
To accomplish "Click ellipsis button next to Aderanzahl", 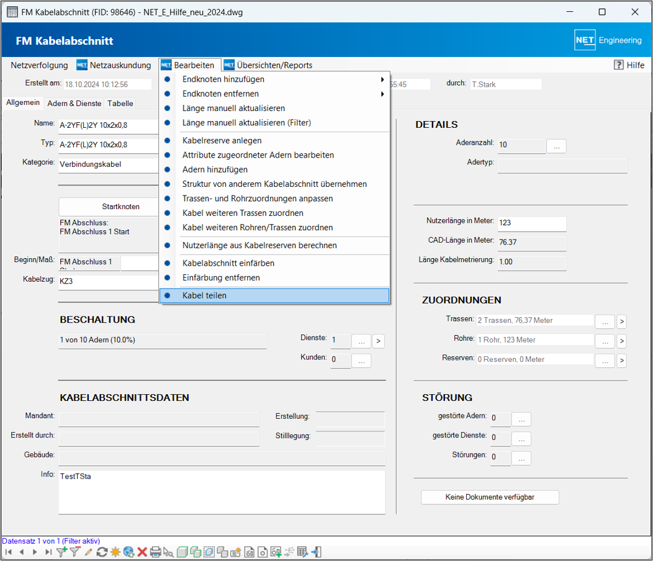I will pos(556,146).
